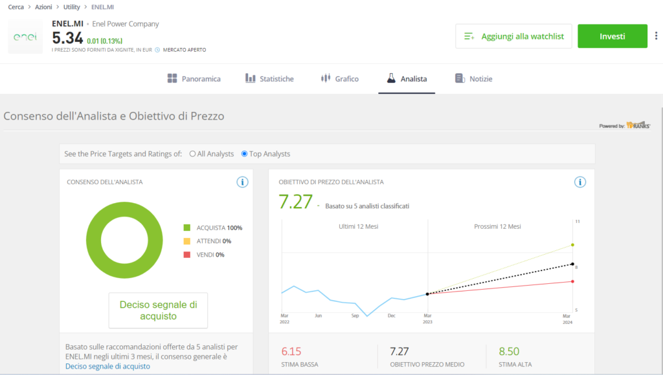Go to Utility in the breadcrumb

point(71,7)
